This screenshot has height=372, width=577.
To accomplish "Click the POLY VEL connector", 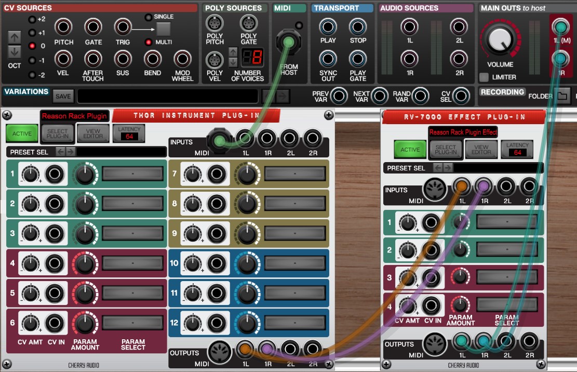I will [214, 60].
